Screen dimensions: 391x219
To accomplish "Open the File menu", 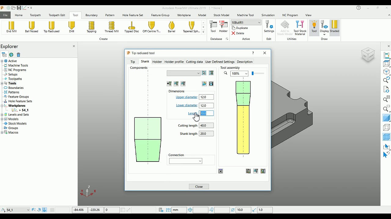I will pos(5,15).
